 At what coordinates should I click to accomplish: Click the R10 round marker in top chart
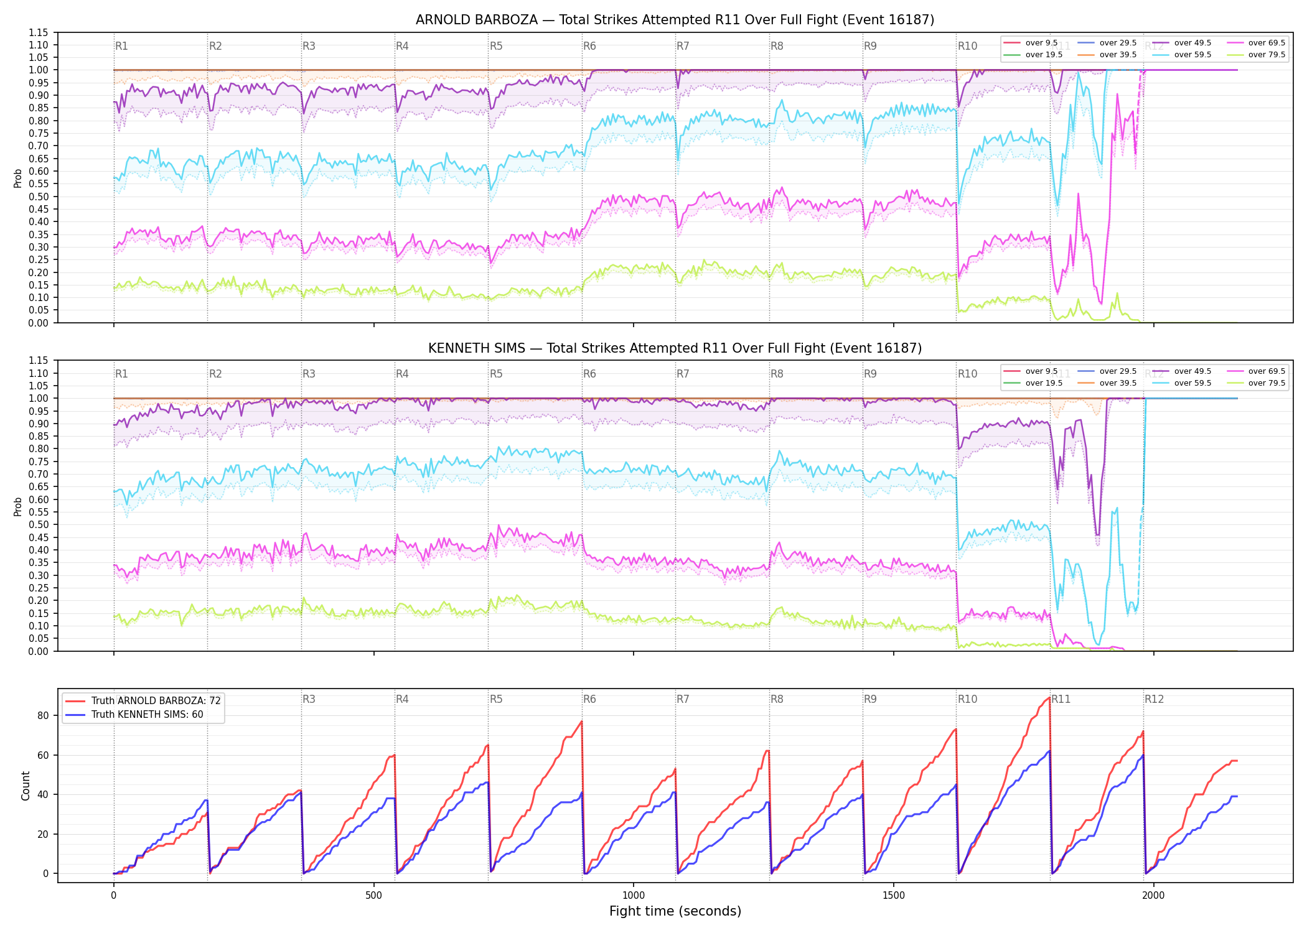[x=967, y=46]
